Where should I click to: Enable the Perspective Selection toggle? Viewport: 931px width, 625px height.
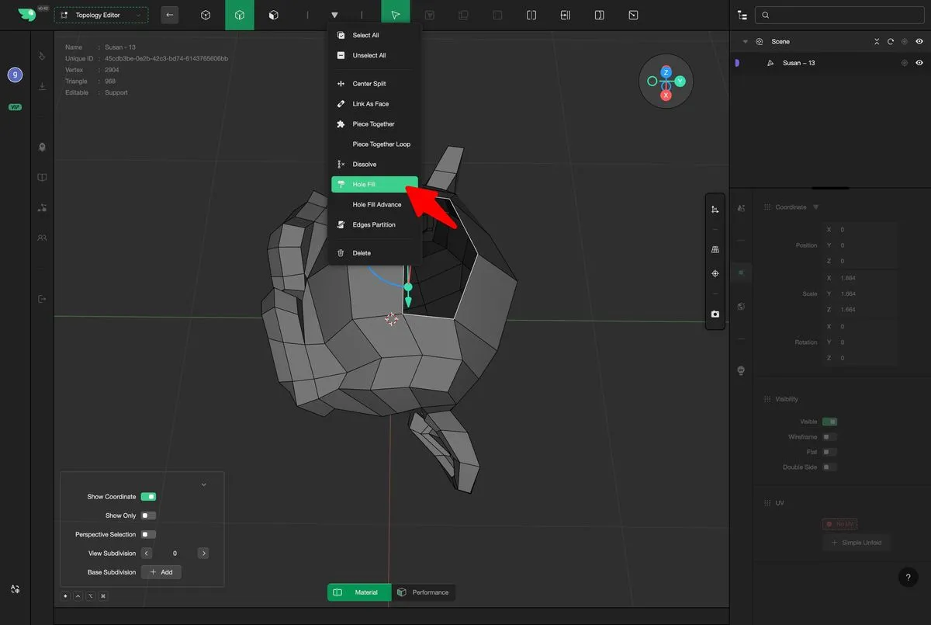(x=148, y=534)
